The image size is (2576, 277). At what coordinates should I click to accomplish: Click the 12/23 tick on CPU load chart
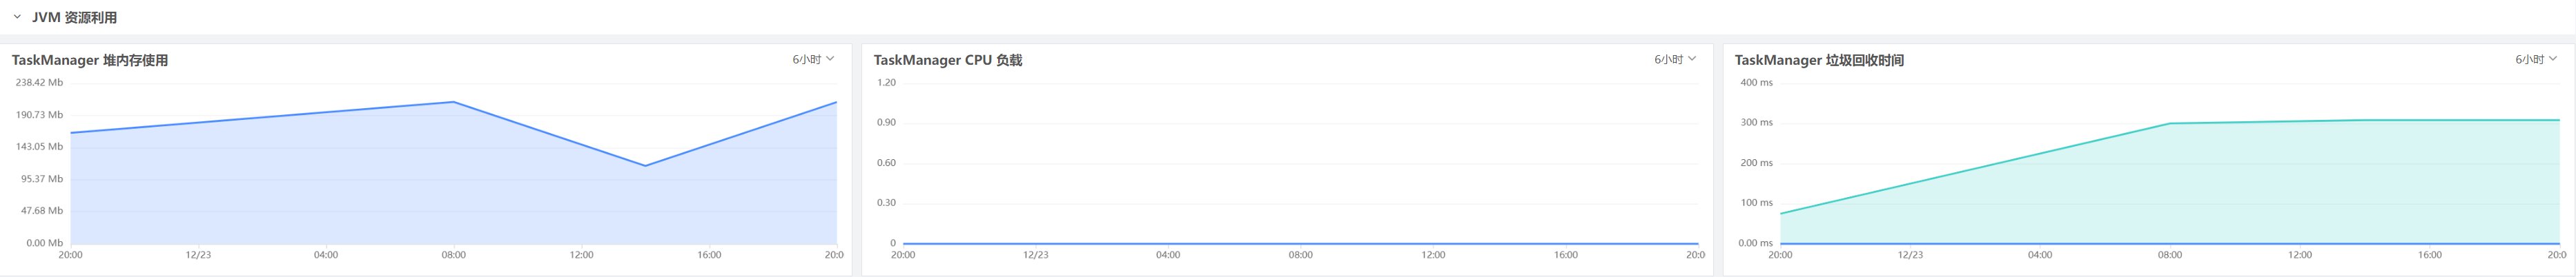(x=1035, y=255)
